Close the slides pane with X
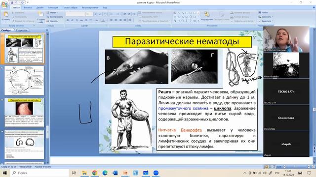The image size is (316, 177). click(47, 30)
